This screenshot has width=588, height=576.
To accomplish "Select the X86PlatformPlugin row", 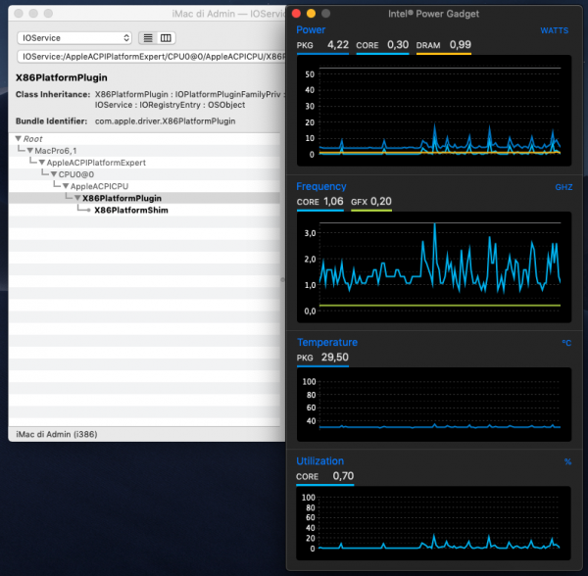I will (x=122, y=198).
